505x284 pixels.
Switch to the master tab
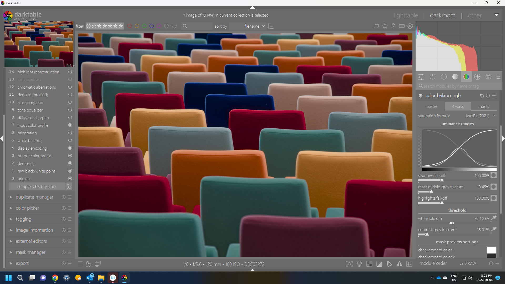(431, 106)
